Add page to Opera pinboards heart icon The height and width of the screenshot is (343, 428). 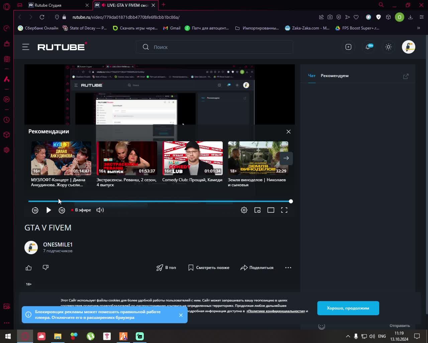pos(356,17)
